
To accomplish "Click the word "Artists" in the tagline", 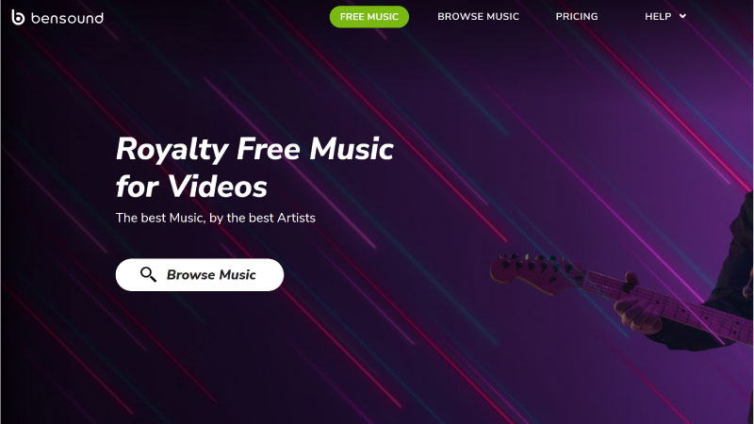I will (x=296, y=218).
